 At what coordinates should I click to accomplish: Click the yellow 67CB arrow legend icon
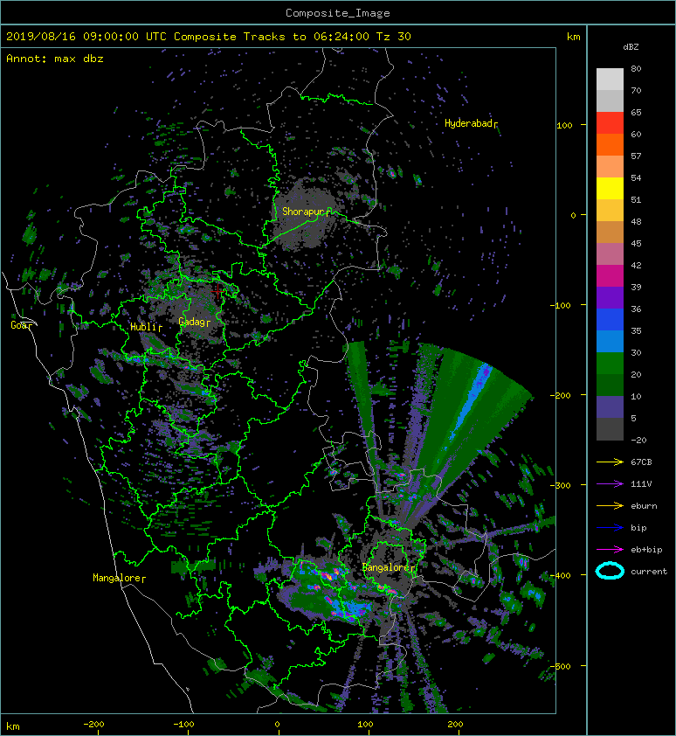click(x=610, y=462)
